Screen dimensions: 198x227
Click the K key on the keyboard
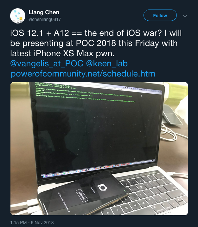[141, 195]
